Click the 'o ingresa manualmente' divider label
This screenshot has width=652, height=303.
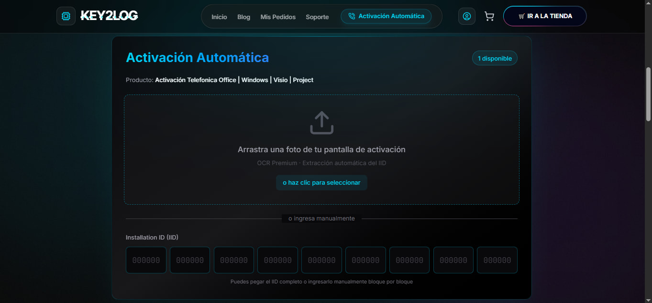pos(321,219)
